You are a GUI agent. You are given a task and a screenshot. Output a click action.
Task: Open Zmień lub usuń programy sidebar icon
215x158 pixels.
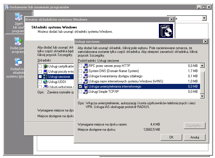[x=19, y=17]
